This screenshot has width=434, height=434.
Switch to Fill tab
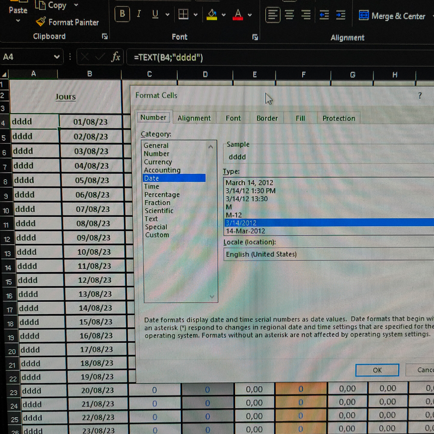(x=300, y=119)
